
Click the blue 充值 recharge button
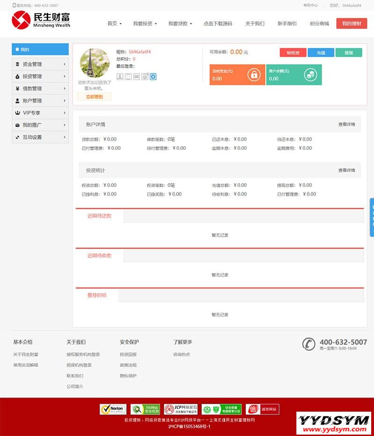click(321, 52)
